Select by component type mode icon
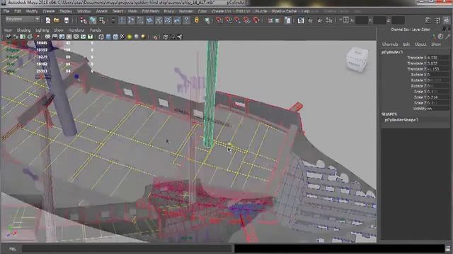 click(102, 20)
